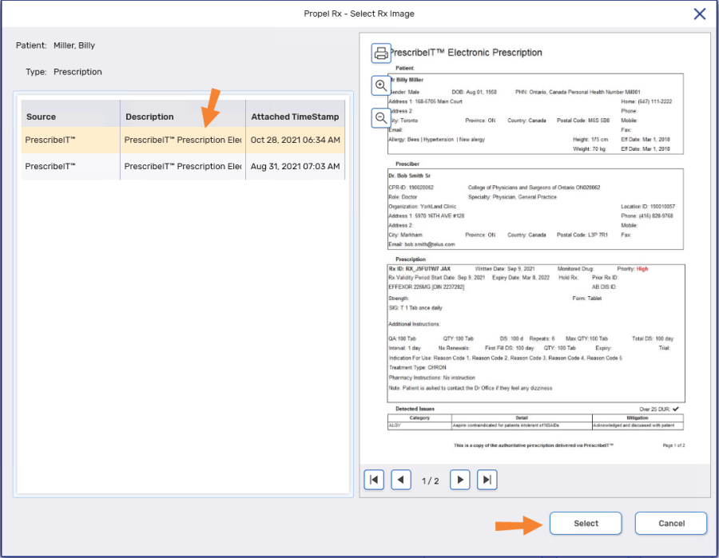Screen dimensions: 719x558
Task: Skip to the last prescription page
Action: click(487, 479)
